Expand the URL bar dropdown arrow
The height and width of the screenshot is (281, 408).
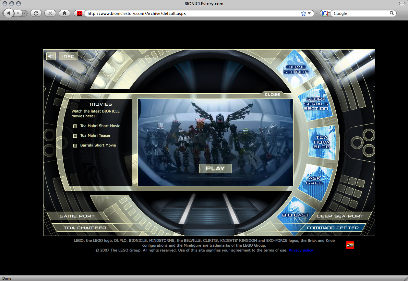click(309, 13)
